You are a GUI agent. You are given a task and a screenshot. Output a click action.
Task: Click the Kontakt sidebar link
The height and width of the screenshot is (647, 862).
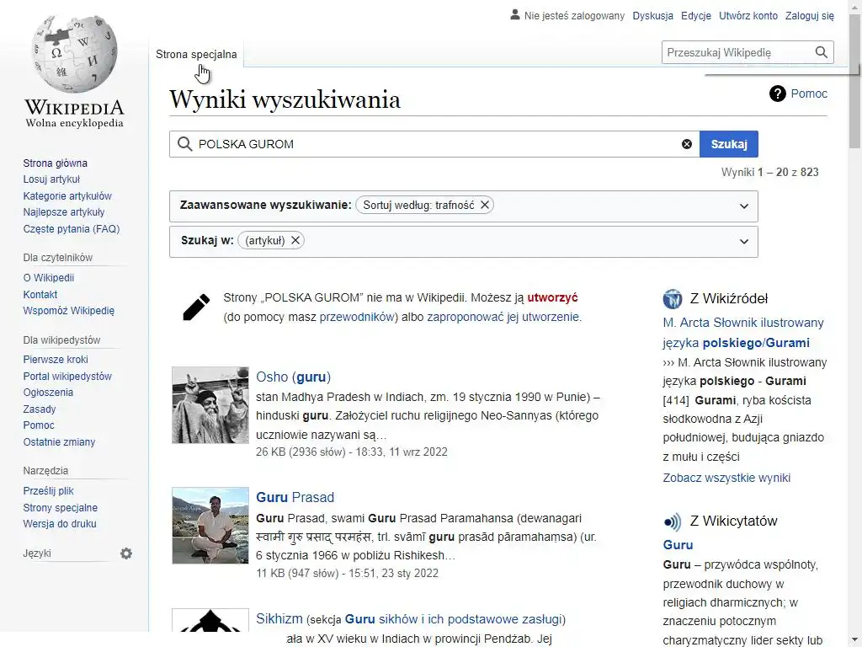(40, 294)
